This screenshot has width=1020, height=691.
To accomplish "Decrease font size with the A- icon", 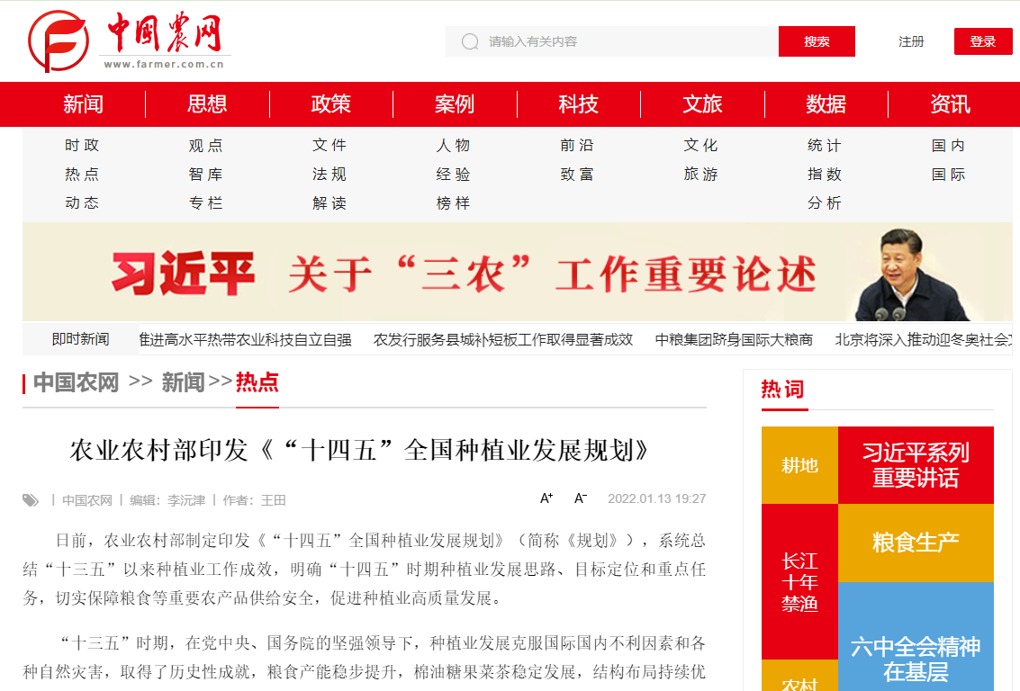I will coord(579,496).
